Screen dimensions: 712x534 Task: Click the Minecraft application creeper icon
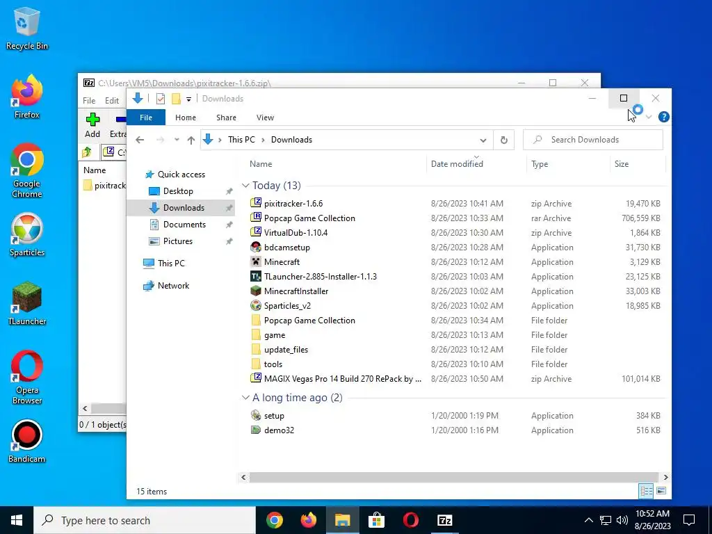coord(256,261)
